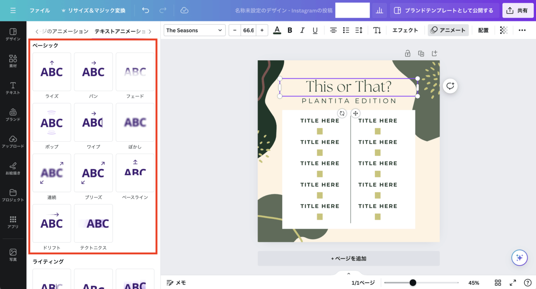The height and width of the screenshot is (289, 536).
Task: Open the Upload (アップロード) sidebar panel
Action: point(13,142)
